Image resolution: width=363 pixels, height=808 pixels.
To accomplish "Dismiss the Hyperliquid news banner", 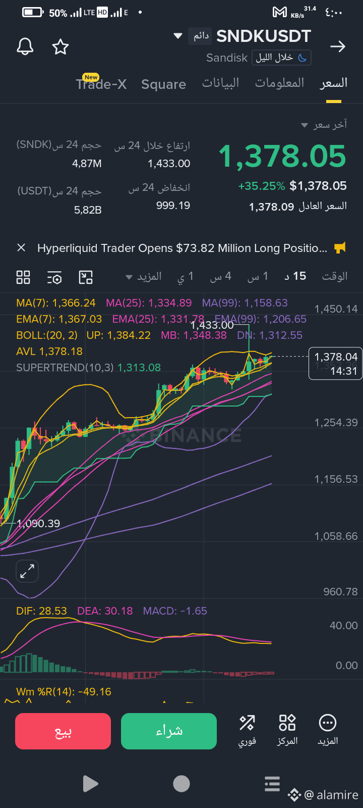I will pos(21,247).
